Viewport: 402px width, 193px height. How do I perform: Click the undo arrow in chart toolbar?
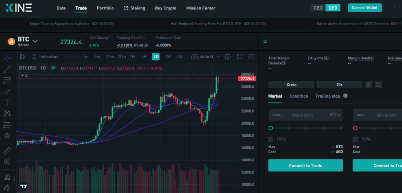pos(67,57)
